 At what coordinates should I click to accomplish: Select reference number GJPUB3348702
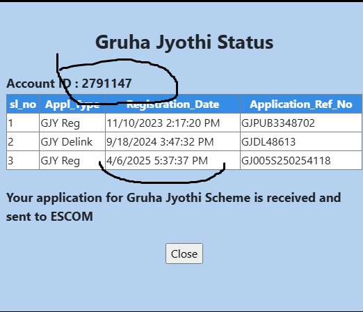coord(278,123)
